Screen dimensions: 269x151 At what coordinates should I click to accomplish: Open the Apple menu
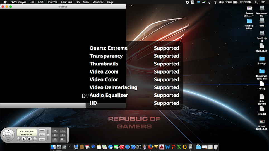[5, 2]
